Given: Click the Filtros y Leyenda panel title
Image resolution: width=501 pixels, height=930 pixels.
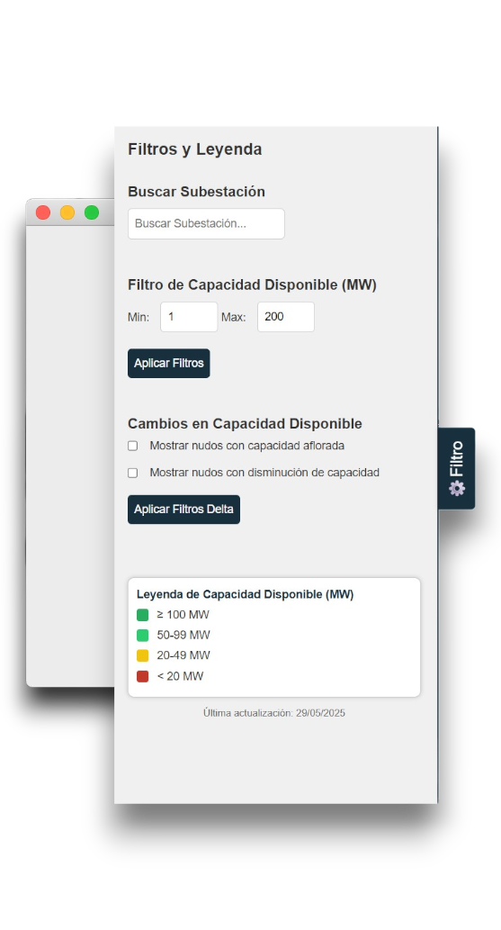Looking at the screenshot, I should pyautogui.click(x=195, y=149).
